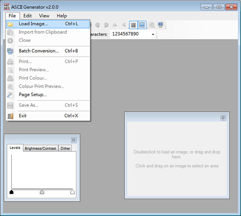241x216 pixels.
Task: Click the Print Colour printer icon
Action: tap(10, 78)
